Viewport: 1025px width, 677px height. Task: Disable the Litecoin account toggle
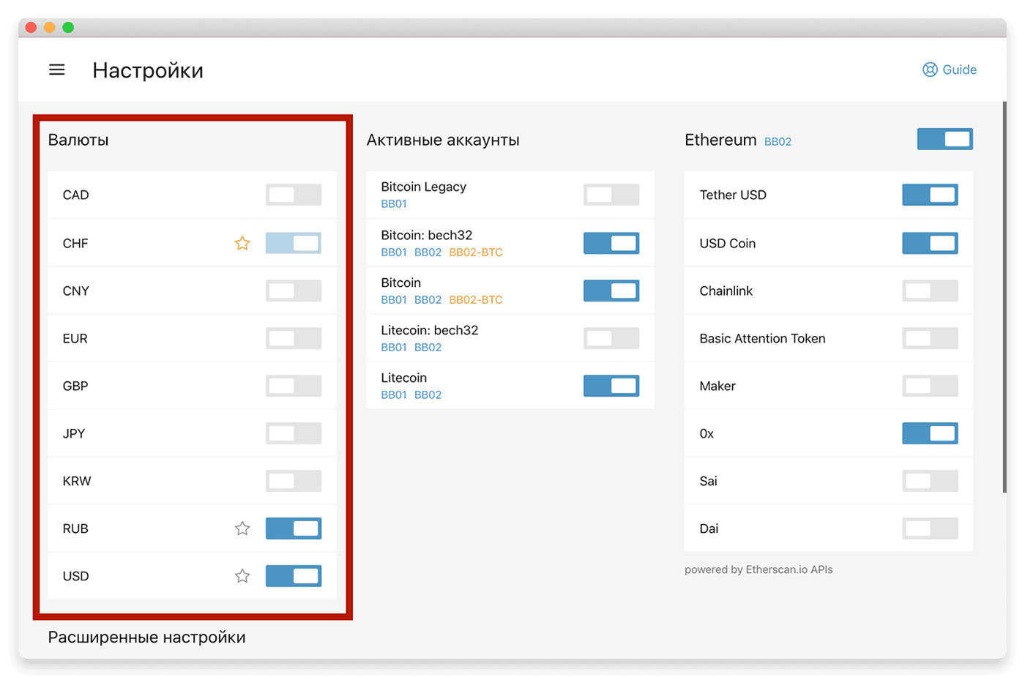click(611, 386)
